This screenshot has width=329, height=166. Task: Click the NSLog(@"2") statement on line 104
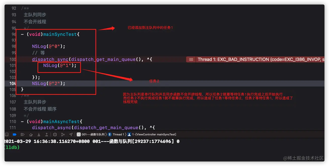point(49,84)
